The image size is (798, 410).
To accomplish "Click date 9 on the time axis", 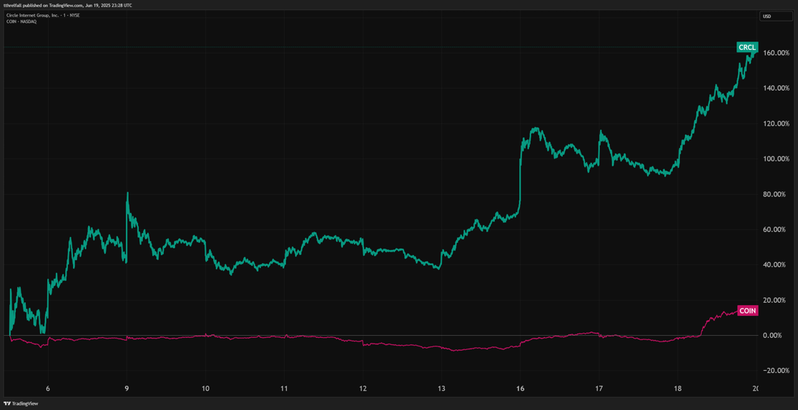I will pyautogui.click(x=127, y=388).
